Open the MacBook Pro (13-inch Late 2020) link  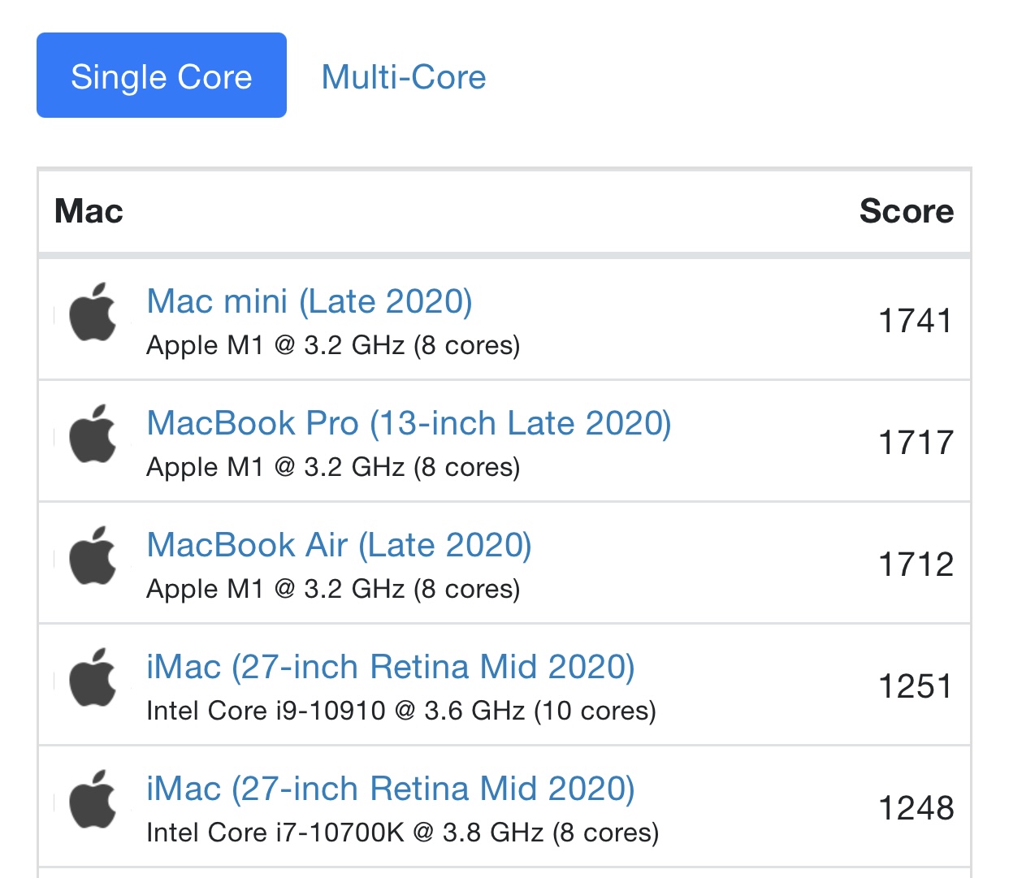[x=409, y=423]
